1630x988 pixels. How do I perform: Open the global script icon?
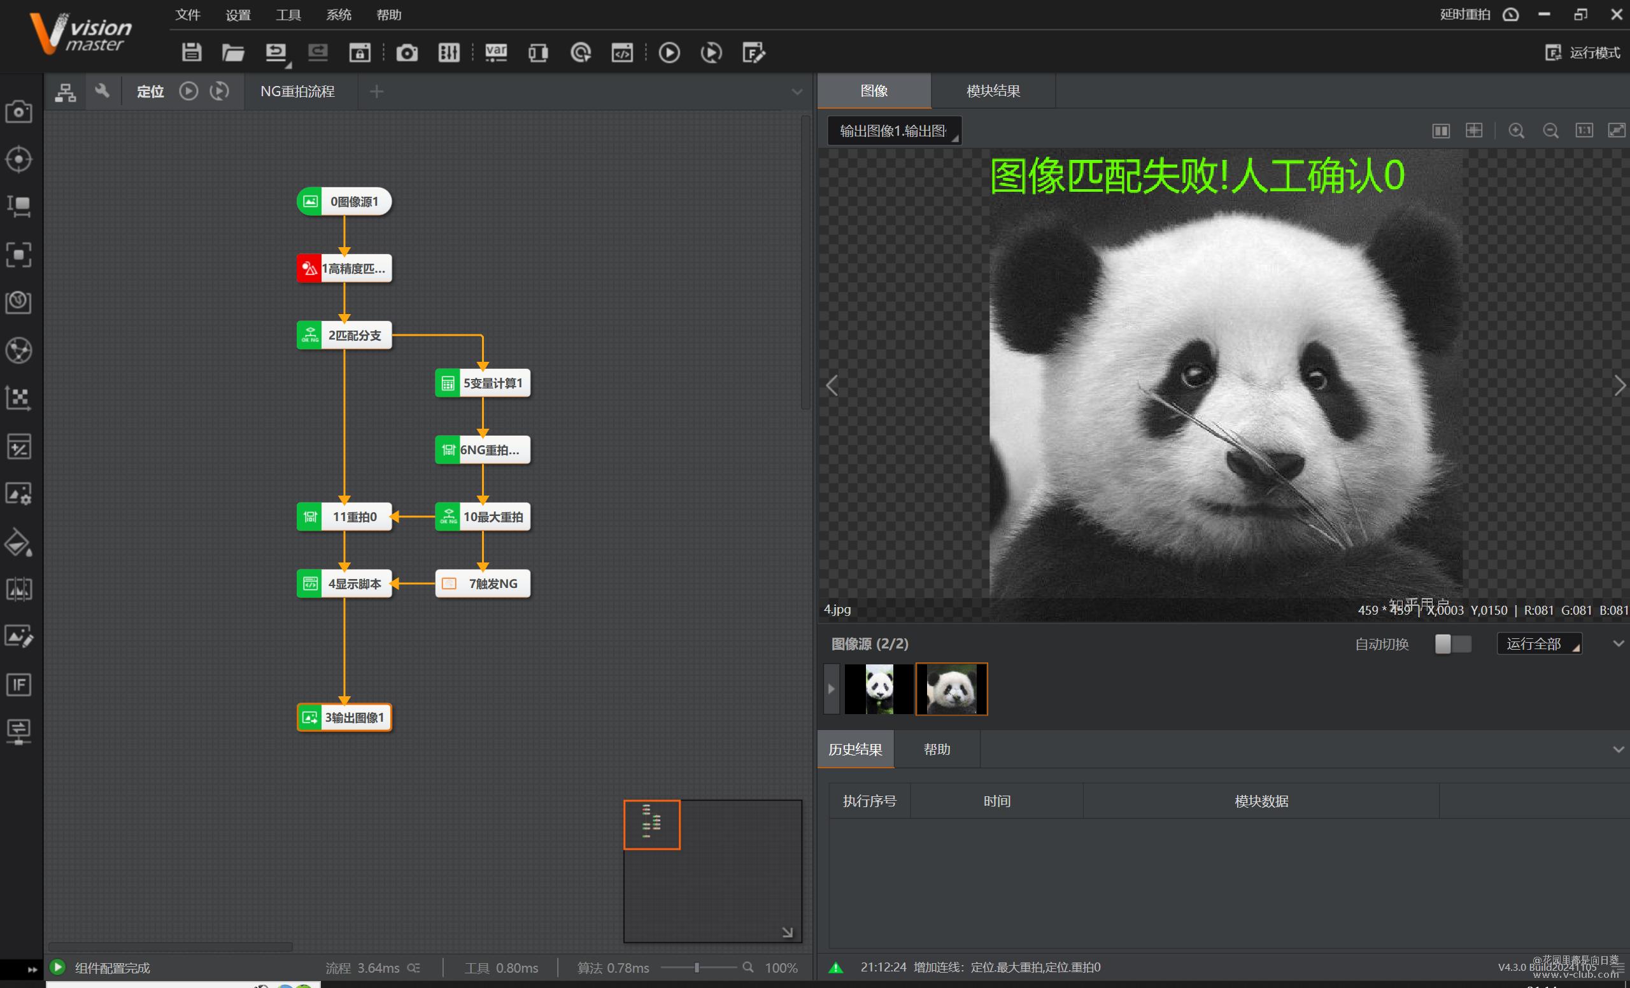623,52
